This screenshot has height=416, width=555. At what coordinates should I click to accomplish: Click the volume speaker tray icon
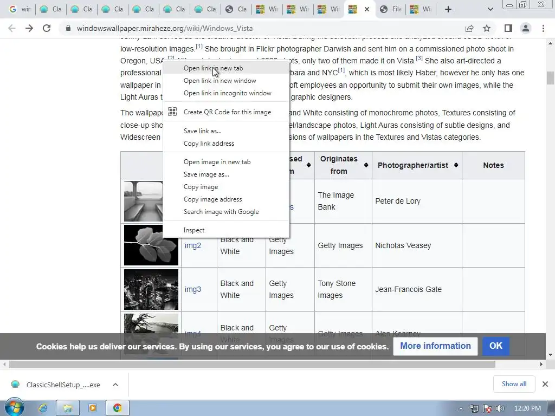[500, 408]
